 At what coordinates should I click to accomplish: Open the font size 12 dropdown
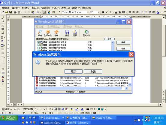point(99,12)
